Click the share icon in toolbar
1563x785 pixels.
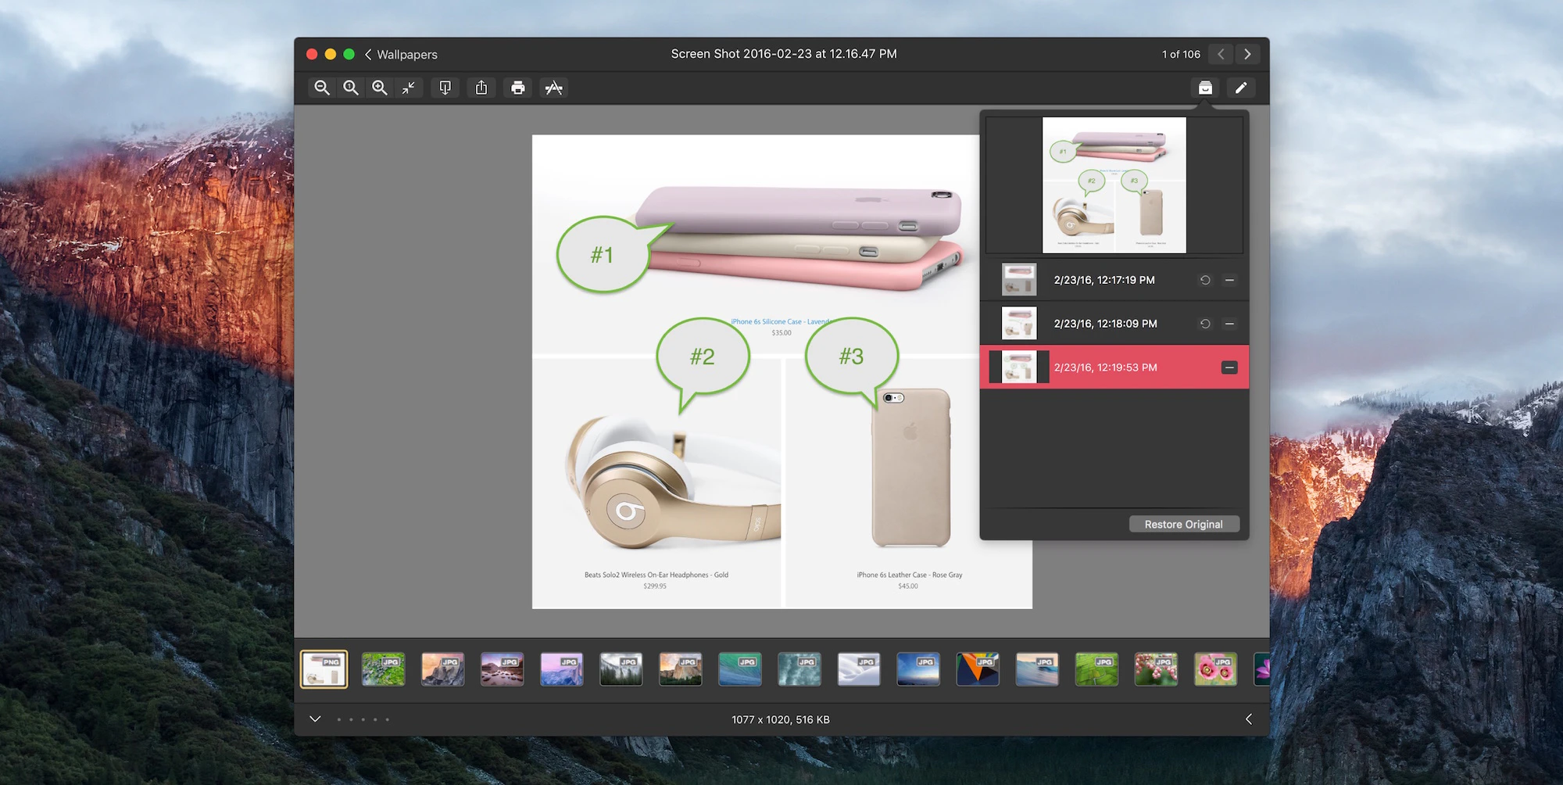coord(481,88)
